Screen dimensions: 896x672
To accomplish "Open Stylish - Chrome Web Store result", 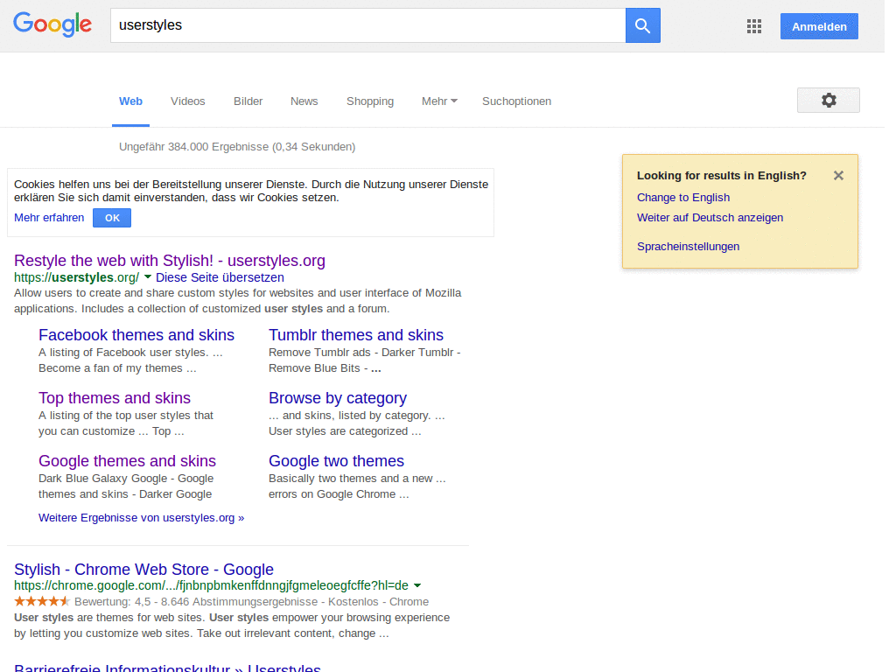I will point(144,570).
